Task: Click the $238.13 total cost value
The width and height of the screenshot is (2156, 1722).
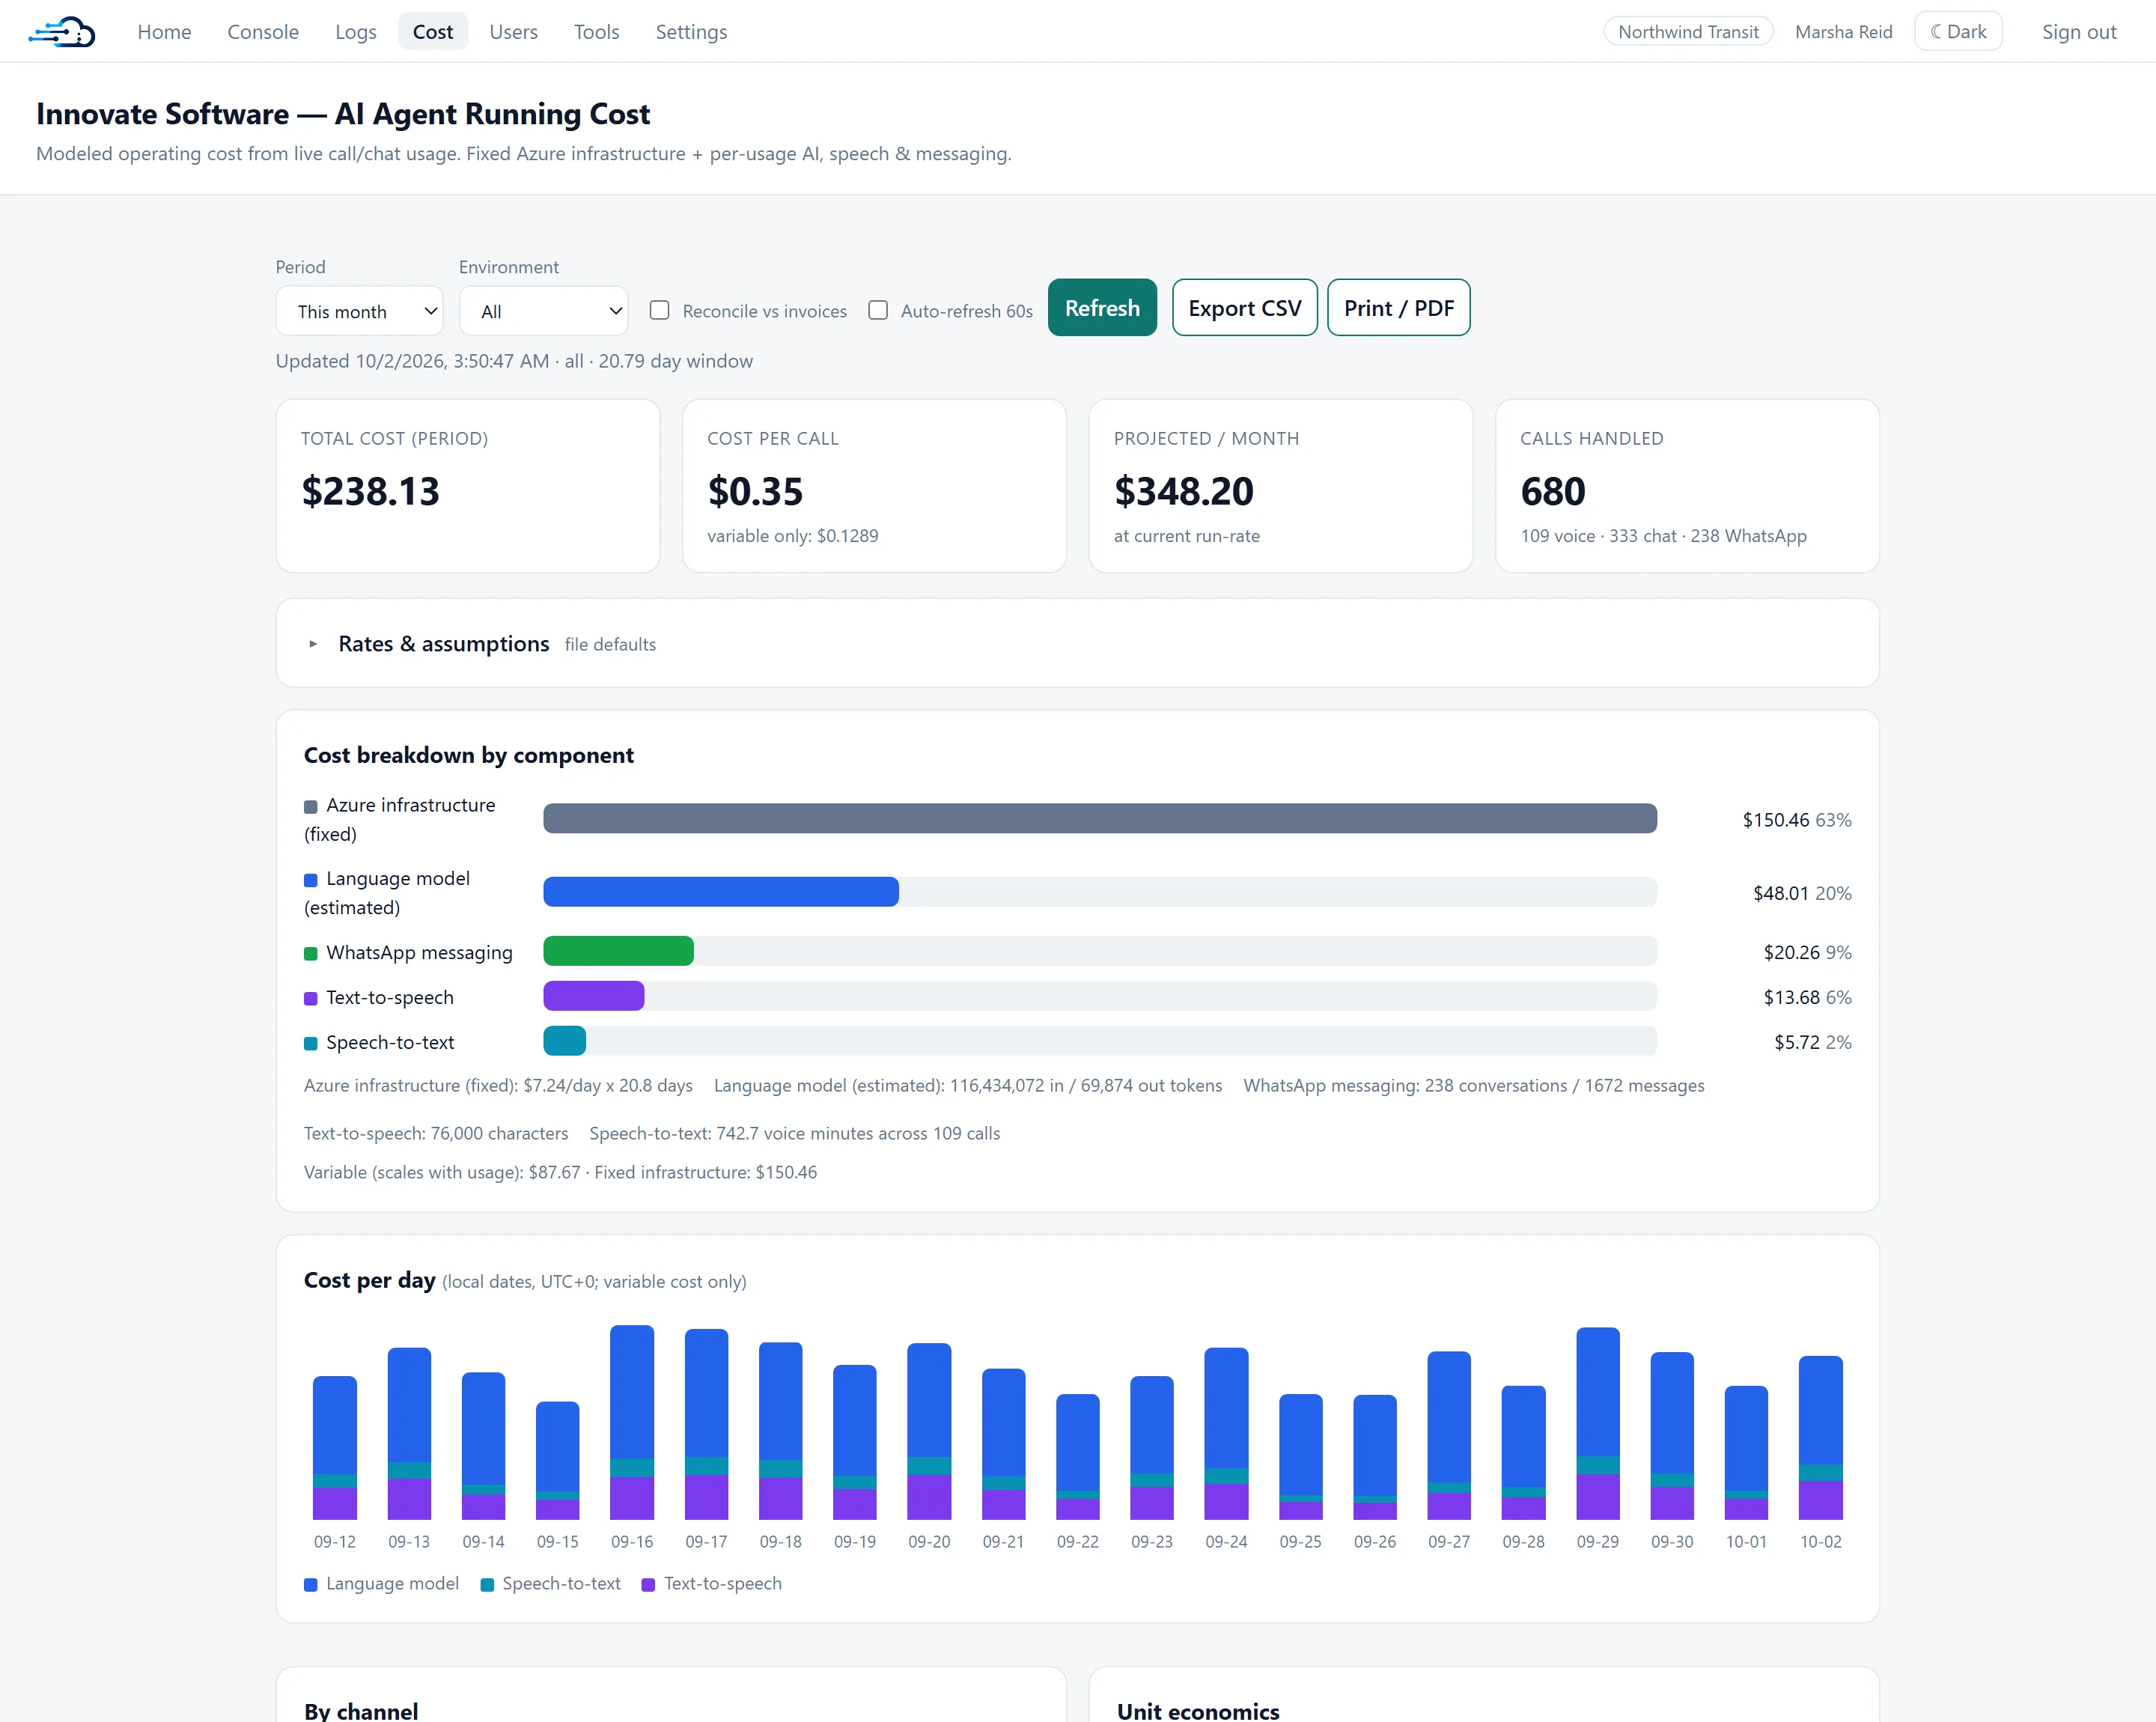Action: click(x=371, y=491)
